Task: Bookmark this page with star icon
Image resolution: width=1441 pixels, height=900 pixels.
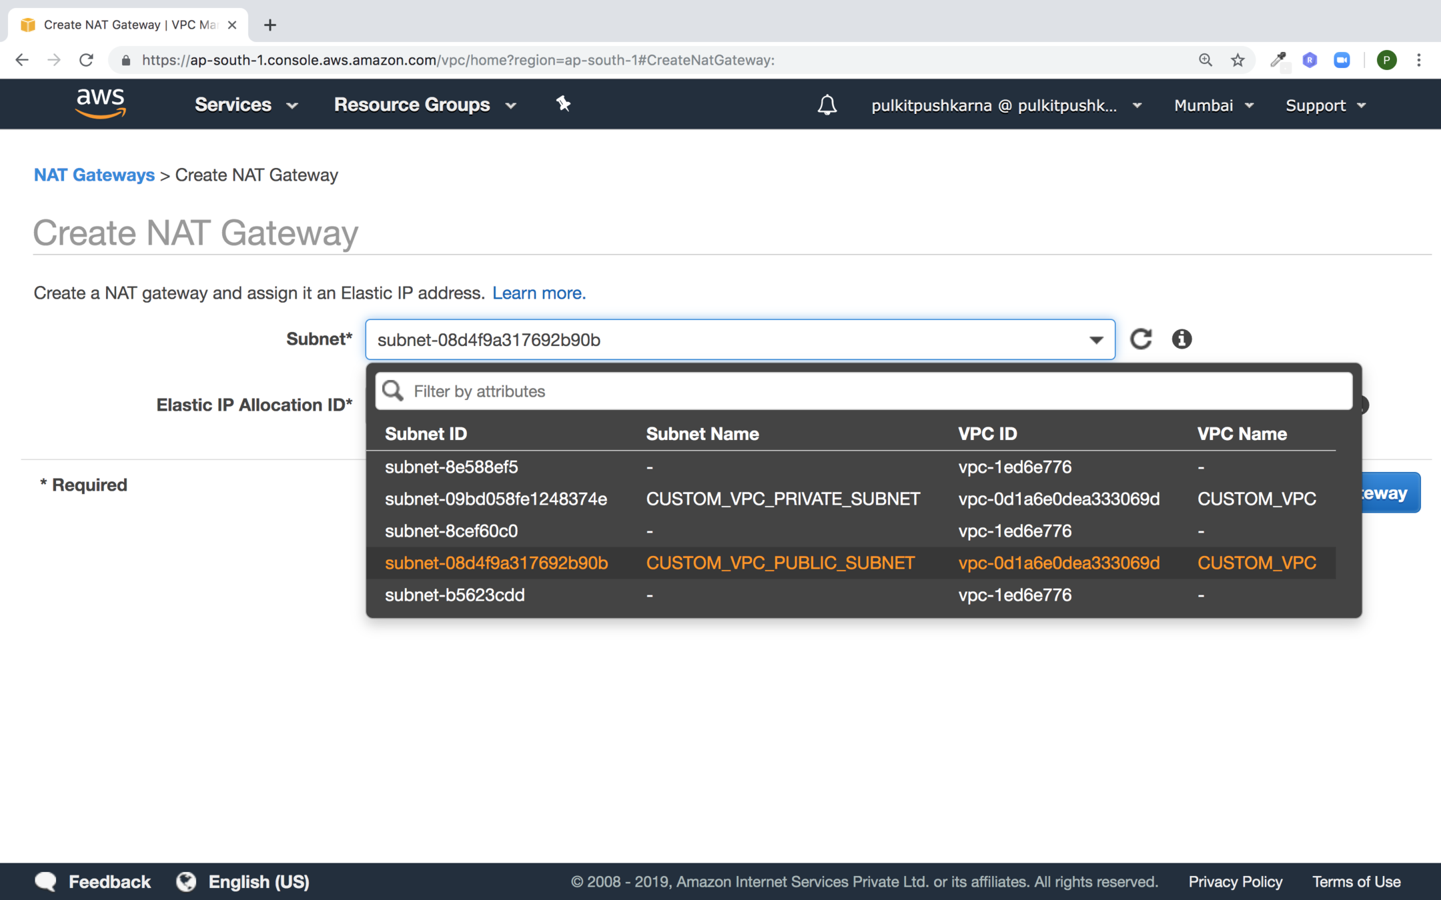Action: (x=1238, y=60)
